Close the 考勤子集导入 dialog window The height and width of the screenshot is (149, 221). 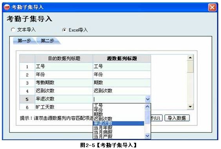point(212,7)
